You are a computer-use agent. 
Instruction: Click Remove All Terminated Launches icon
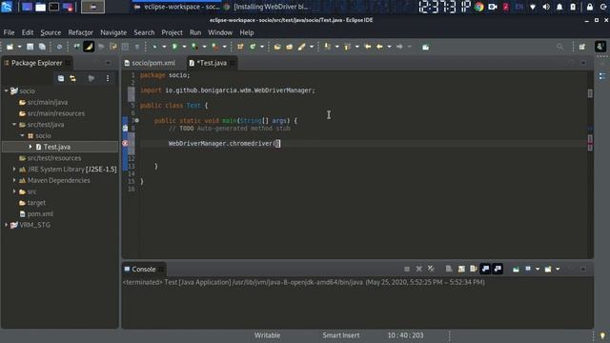click(x=431, y=269)
